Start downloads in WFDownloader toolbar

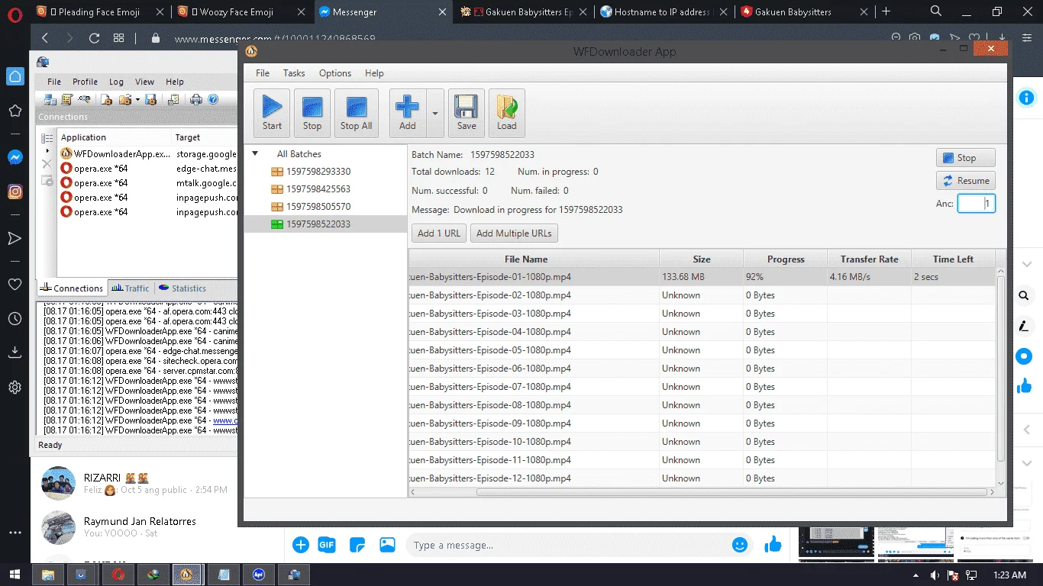point(272,113)
